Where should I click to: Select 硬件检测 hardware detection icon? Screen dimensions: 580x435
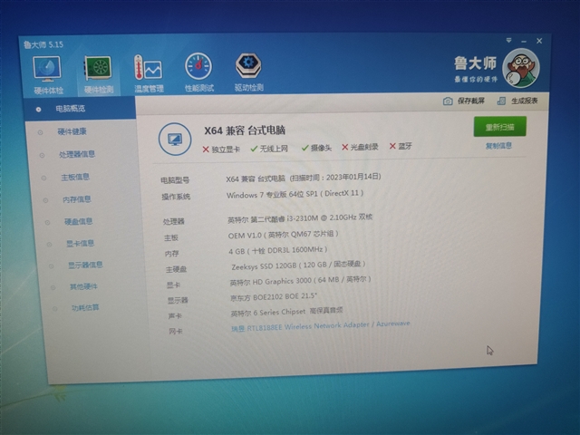click(98, 74)
